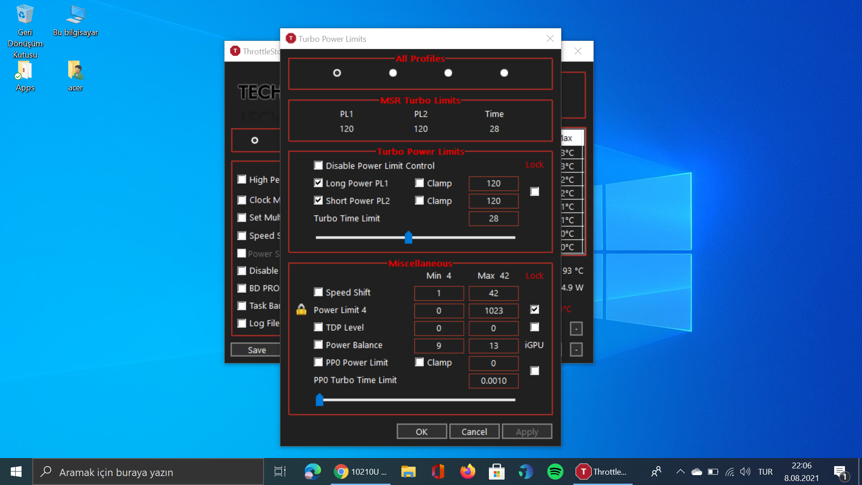Open Microsoft Edge in the taskbar
This screenshot has height=485, width=862.
312,472
